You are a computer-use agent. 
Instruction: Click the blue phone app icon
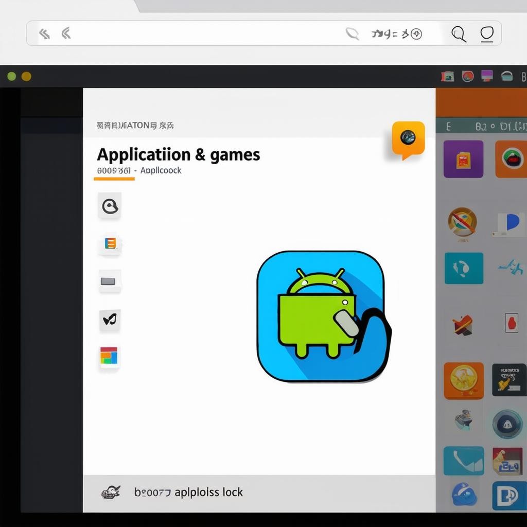[x=463, y=460]
